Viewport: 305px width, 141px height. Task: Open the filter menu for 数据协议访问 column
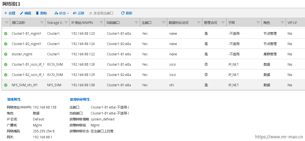pyautogui.click(x=199, y=23)
